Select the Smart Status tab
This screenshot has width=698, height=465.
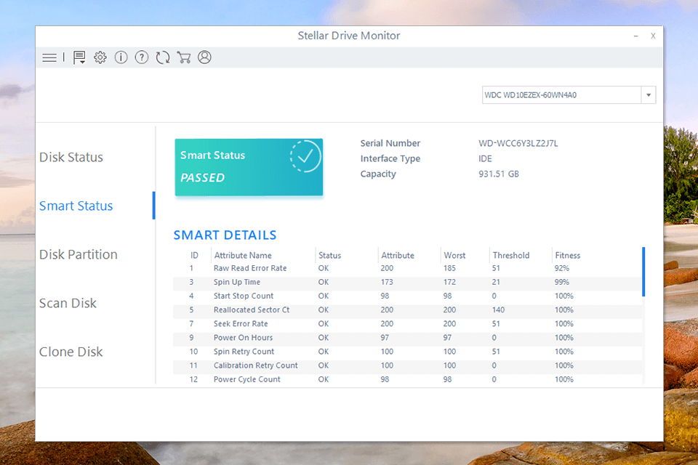coord(76,206)
